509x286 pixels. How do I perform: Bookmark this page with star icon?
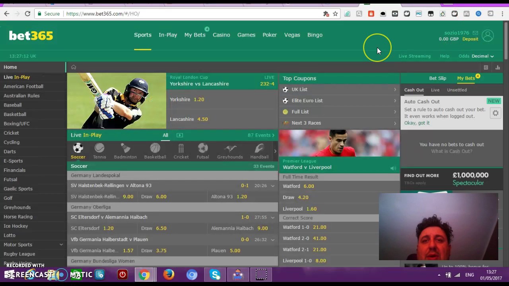335,14
